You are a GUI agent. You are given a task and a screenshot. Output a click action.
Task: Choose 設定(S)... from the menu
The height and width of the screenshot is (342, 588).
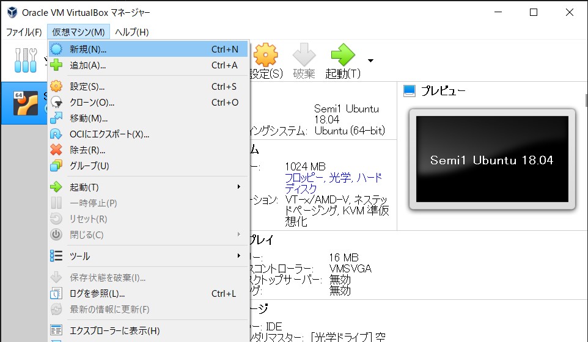[x=148, y=86]
